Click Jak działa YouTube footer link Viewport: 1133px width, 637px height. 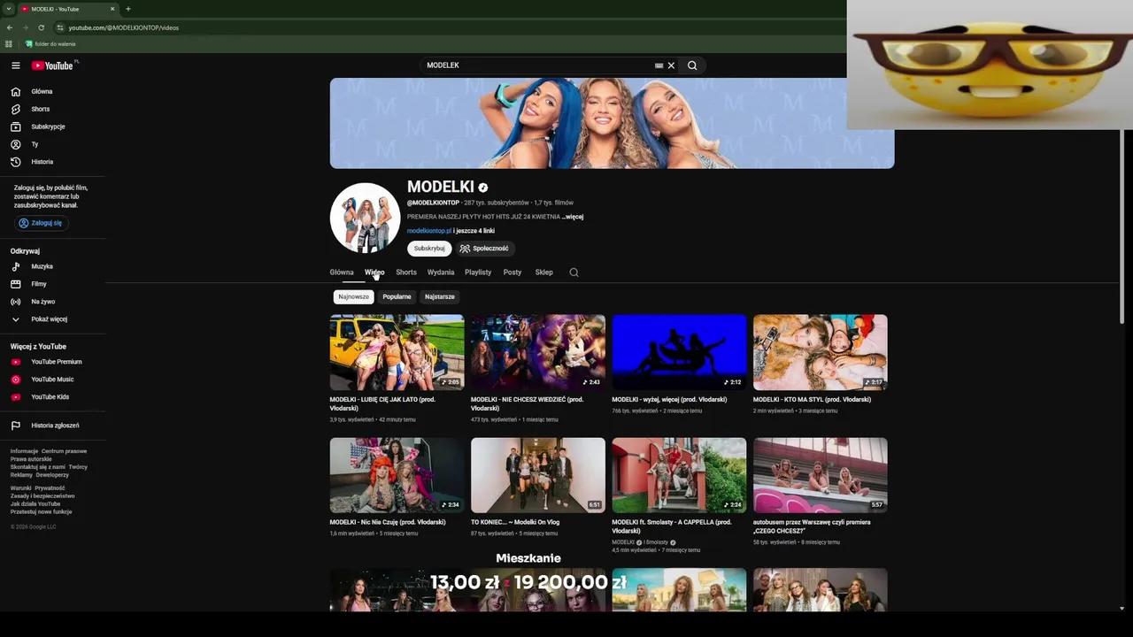point(35,503)
